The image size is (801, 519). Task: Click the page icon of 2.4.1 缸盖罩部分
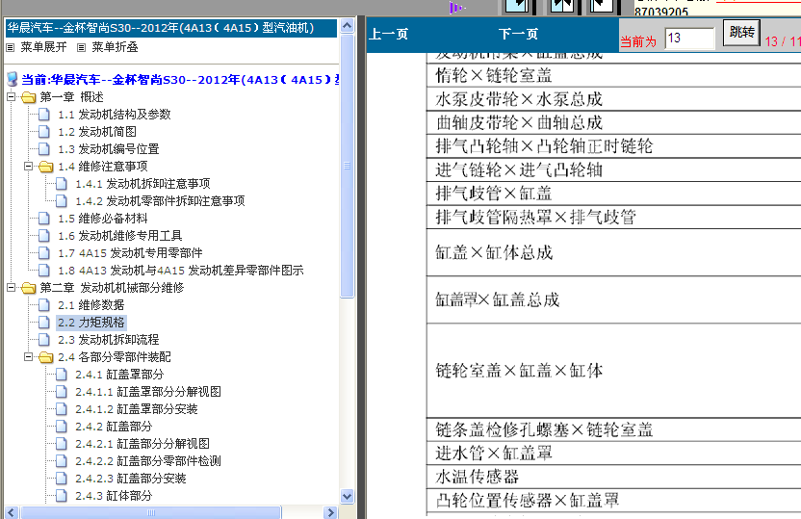[x=62, y=375]
